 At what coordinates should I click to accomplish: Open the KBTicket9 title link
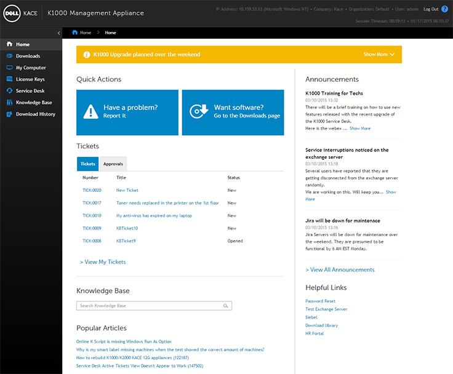[126, 241]
